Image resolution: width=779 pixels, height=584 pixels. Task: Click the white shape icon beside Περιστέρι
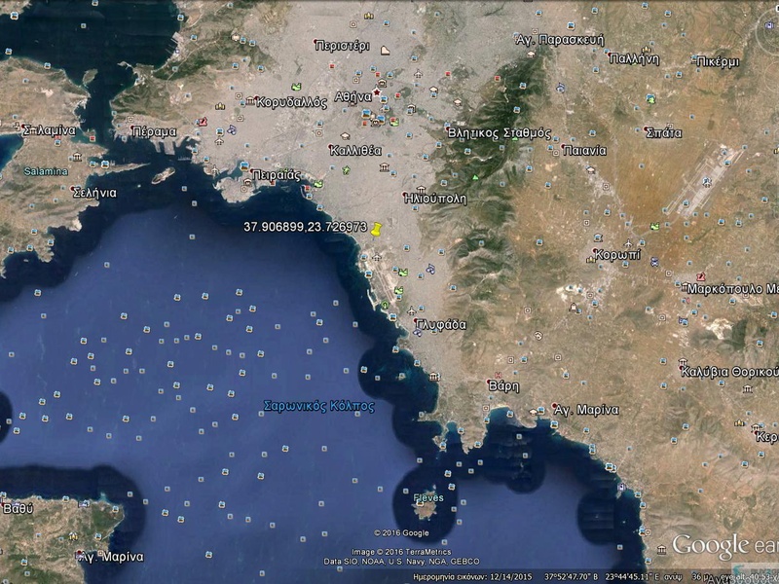click(386, 50)
